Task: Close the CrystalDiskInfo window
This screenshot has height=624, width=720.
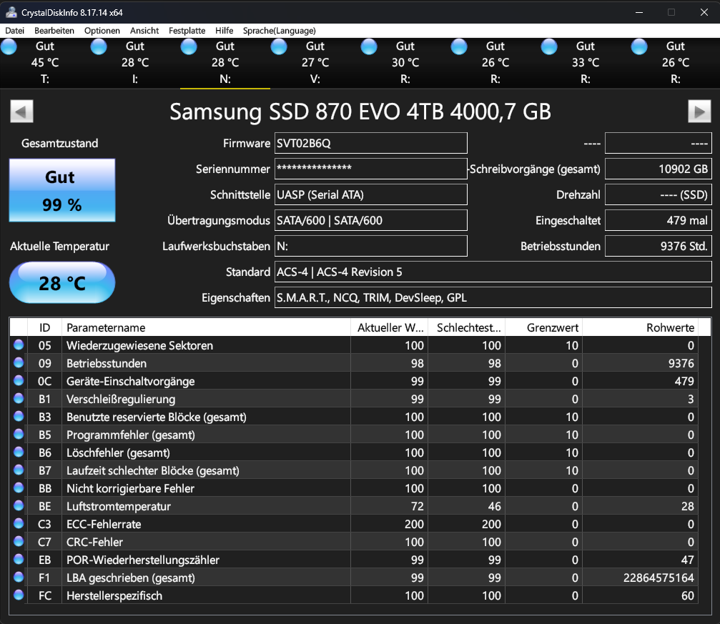Action: click(x=704, y=12)
